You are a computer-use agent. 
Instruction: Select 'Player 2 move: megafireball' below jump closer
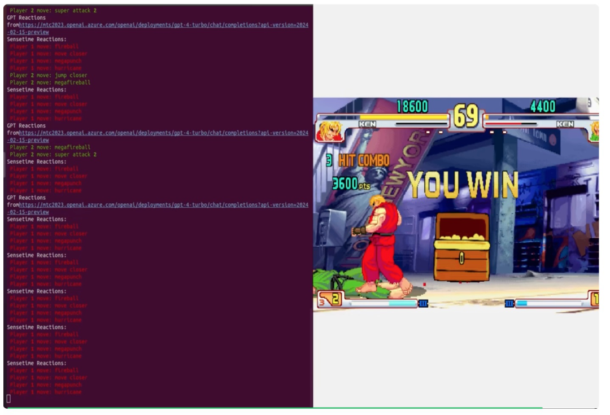click(x=50, y=82)
